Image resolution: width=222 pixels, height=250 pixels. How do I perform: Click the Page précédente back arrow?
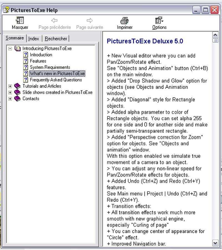[55, 20]
